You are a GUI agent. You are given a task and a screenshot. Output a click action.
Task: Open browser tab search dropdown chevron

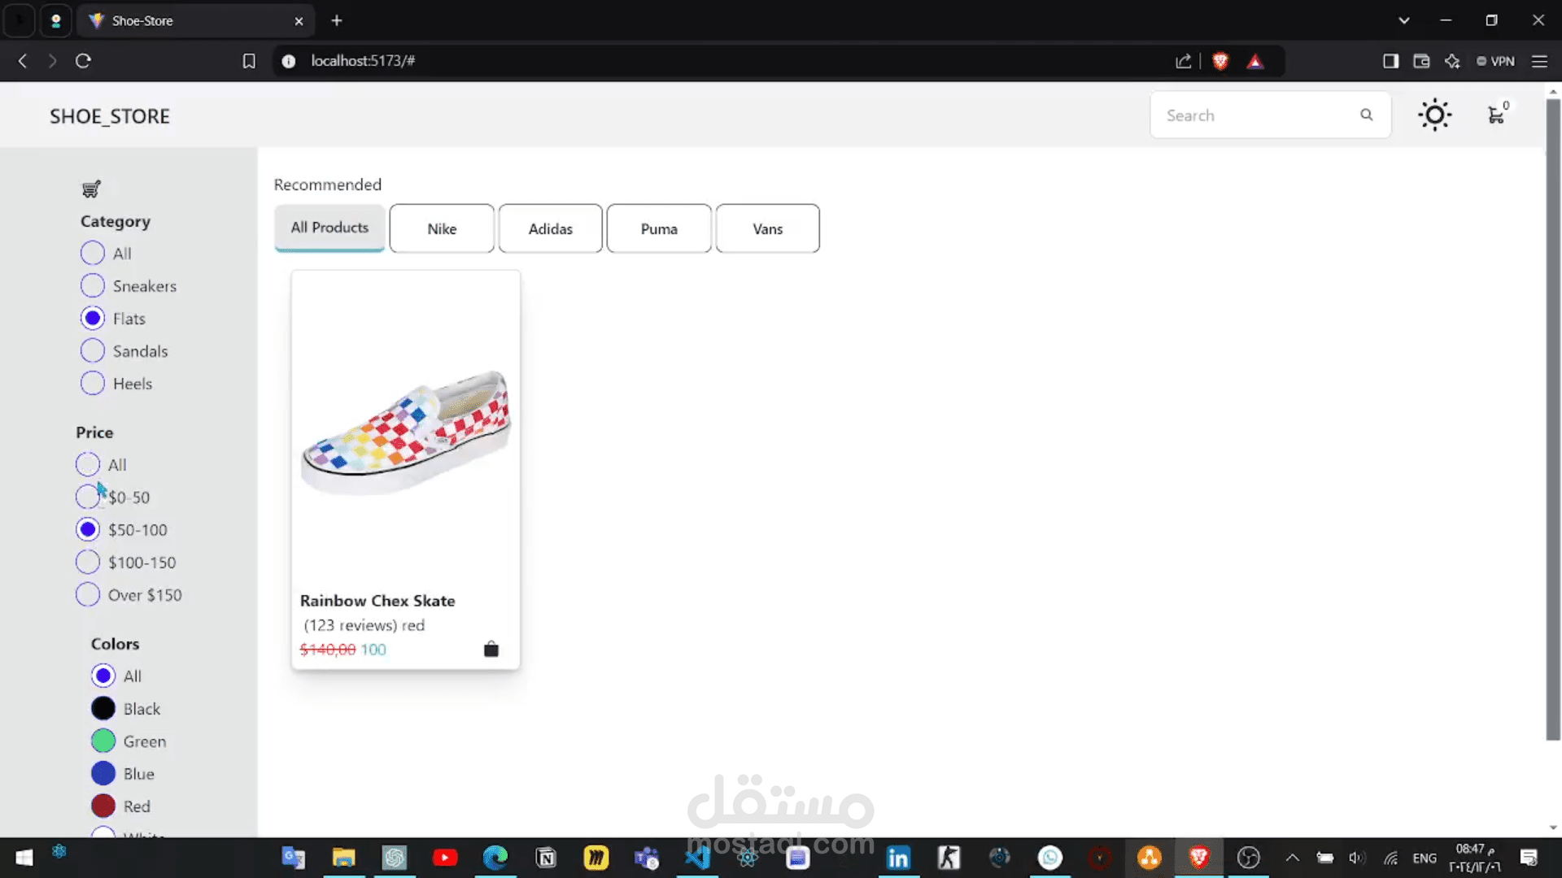click(1403, 20)
